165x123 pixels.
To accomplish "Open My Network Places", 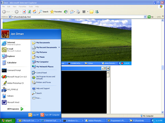I will tap(46, 67).
